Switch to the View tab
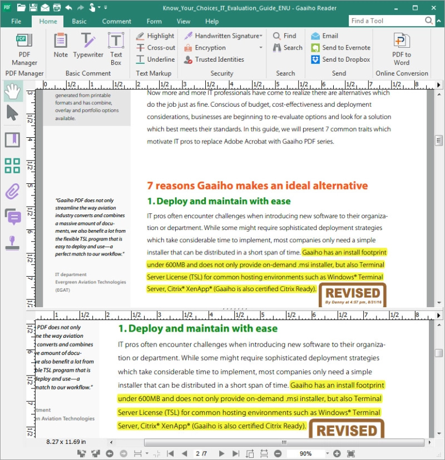 pyautogui.click(x=184, y=21)
